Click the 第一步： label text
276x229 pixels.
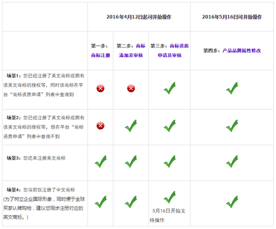click(99, 46)
